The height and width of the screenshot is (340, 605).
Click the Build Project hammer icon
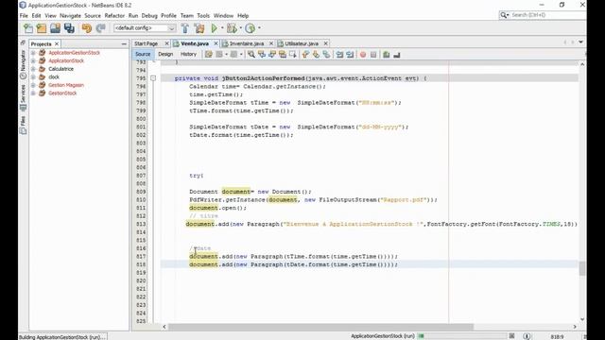point(185,28)
